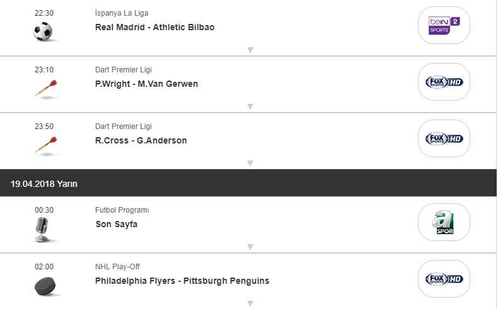The width and height of the screenshot is (498, 309).
Task: Expand details arrow under P.Wright - M.Van Gerwen
Action: (x=250, y=106)
